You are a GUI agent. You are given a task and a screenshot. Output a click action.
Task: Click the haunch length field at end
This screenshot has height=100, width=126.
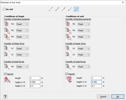96,78
